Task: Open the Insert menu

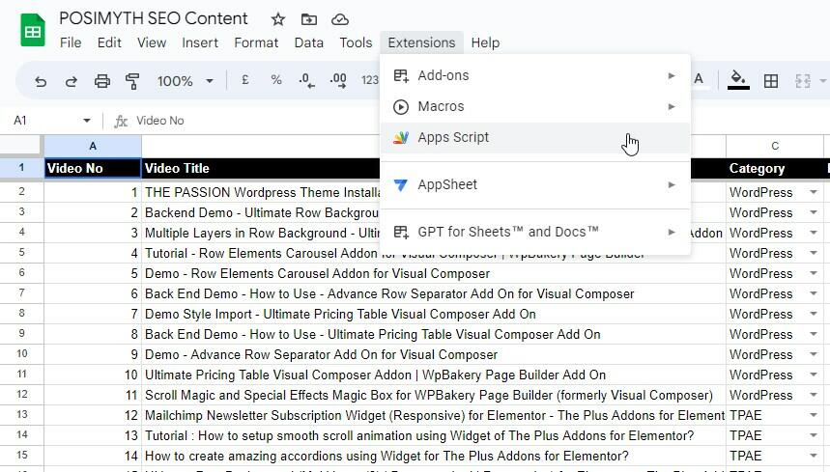Action: (x=200, y=42)
